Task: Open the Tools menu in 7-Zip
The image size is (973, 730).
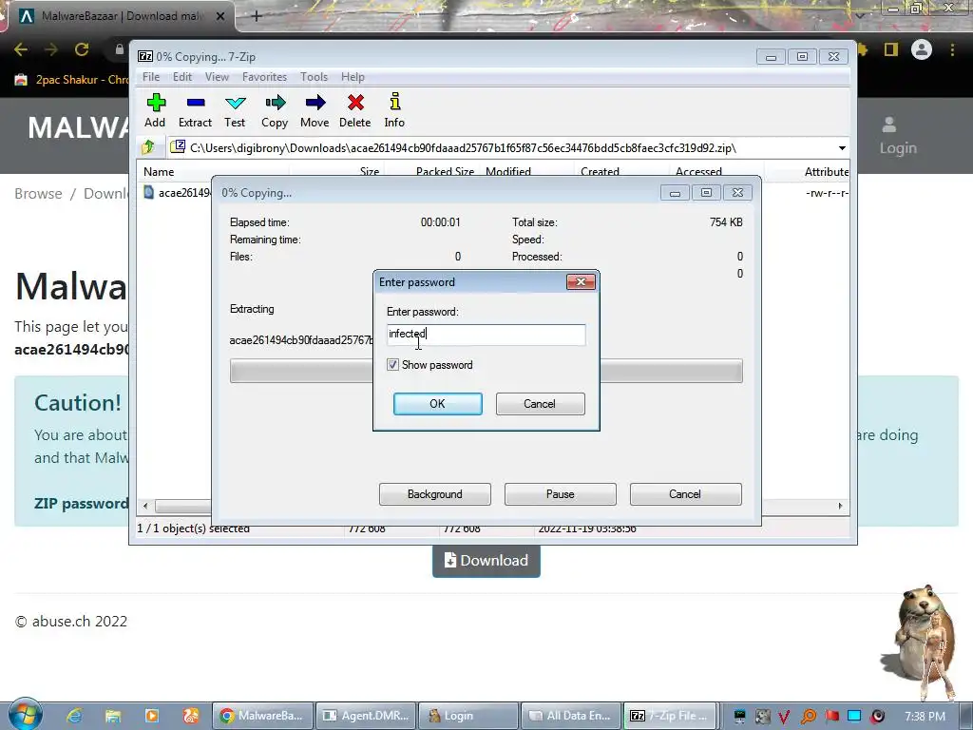Action: point(314,77)
